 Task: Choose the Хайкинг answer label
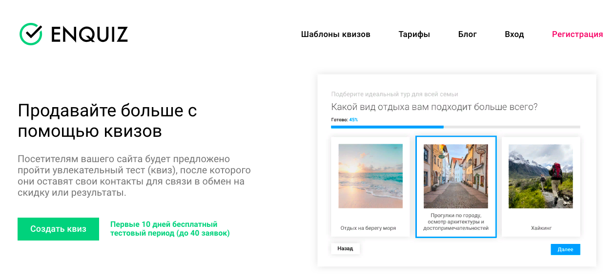pyautogui.click(x=541, y=228)
